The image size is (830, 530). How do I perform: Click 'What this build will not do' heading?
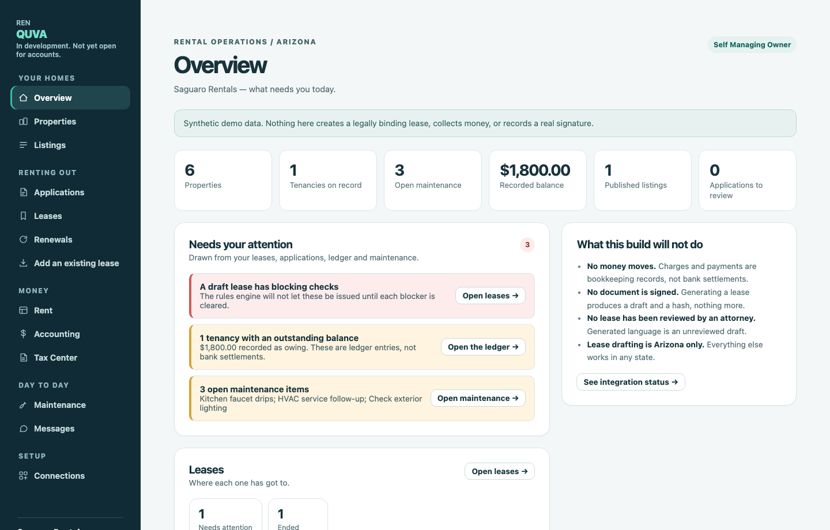[640, 244]
